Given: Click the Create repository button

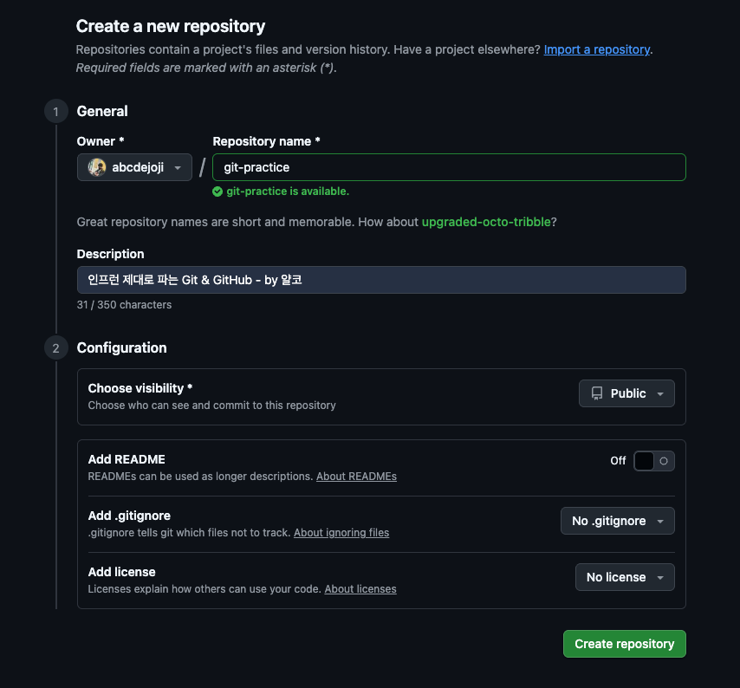Looking at the screenshot, I should tap(624, 644).
